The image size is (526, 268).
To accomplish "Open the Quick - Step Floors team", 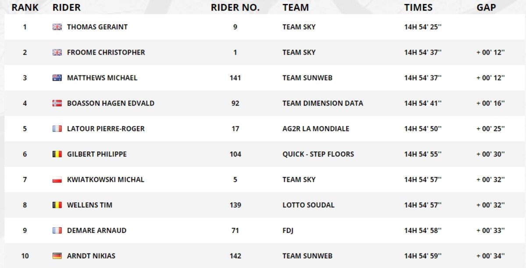I will click(x=318, y=154).
